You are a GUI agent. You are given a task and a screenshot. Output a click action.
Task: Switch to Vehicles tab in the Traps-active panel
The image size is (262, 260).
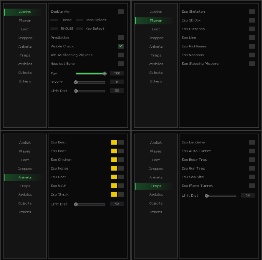click(156, 195)
